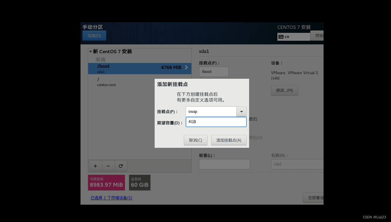Click the Help (帮助) button

point(317,36)
